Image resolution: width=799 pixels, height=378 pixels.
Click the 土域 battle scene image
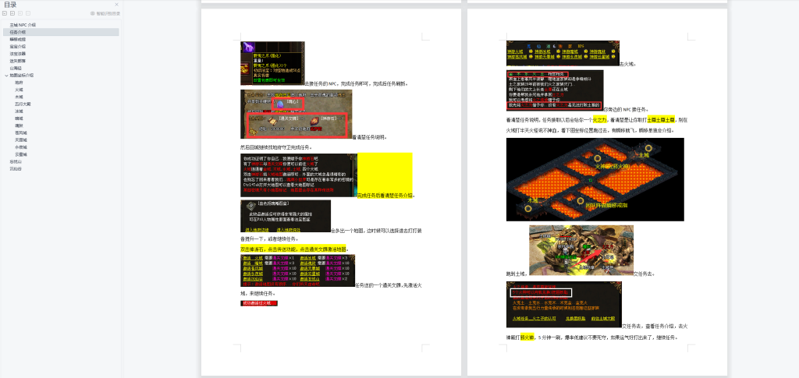coord(581,249)
